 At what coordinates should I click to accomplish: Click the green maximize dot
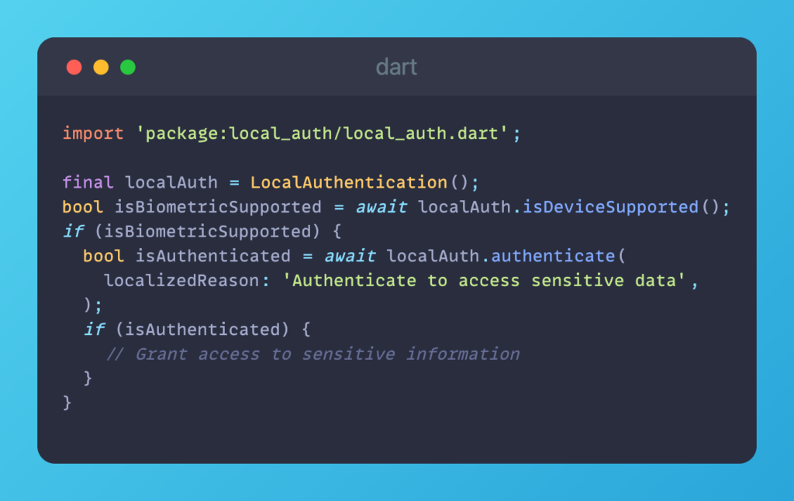[x=128, y=67]
